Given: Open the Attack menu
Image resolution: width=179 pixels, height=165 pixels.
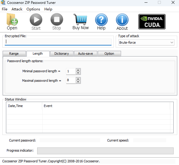Looking at the screenshot, I should [x=17, y=9].
